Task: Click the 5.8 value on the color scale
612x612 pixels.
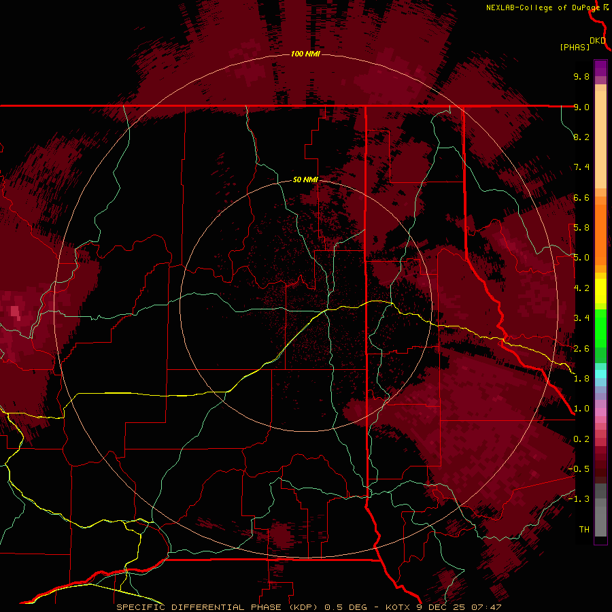Action: tap(581, 228)
